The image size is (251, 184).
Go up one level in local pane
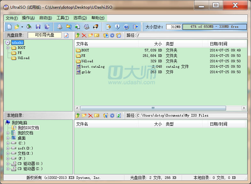click(78, 115)
